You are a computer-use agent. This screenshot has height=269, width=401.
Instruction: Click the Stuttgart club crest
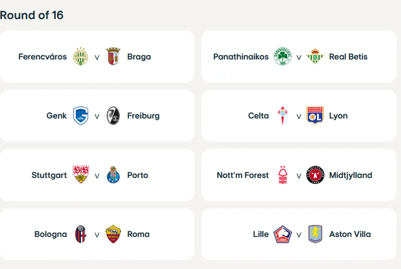click(81, 175)
